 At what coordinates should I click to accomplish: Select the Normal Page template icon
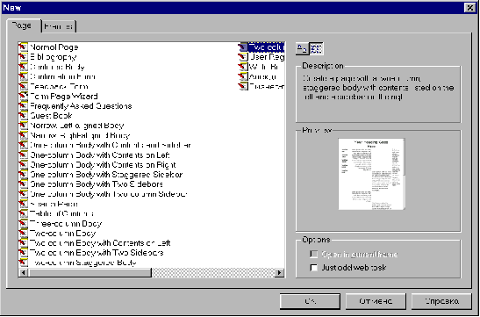24,47
